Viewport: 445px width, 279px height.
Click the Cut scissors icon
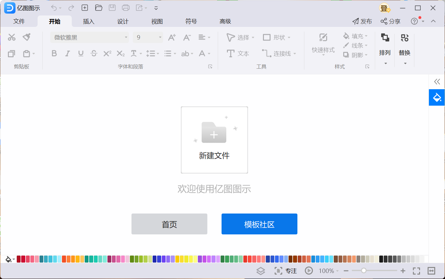coord(12,37)
